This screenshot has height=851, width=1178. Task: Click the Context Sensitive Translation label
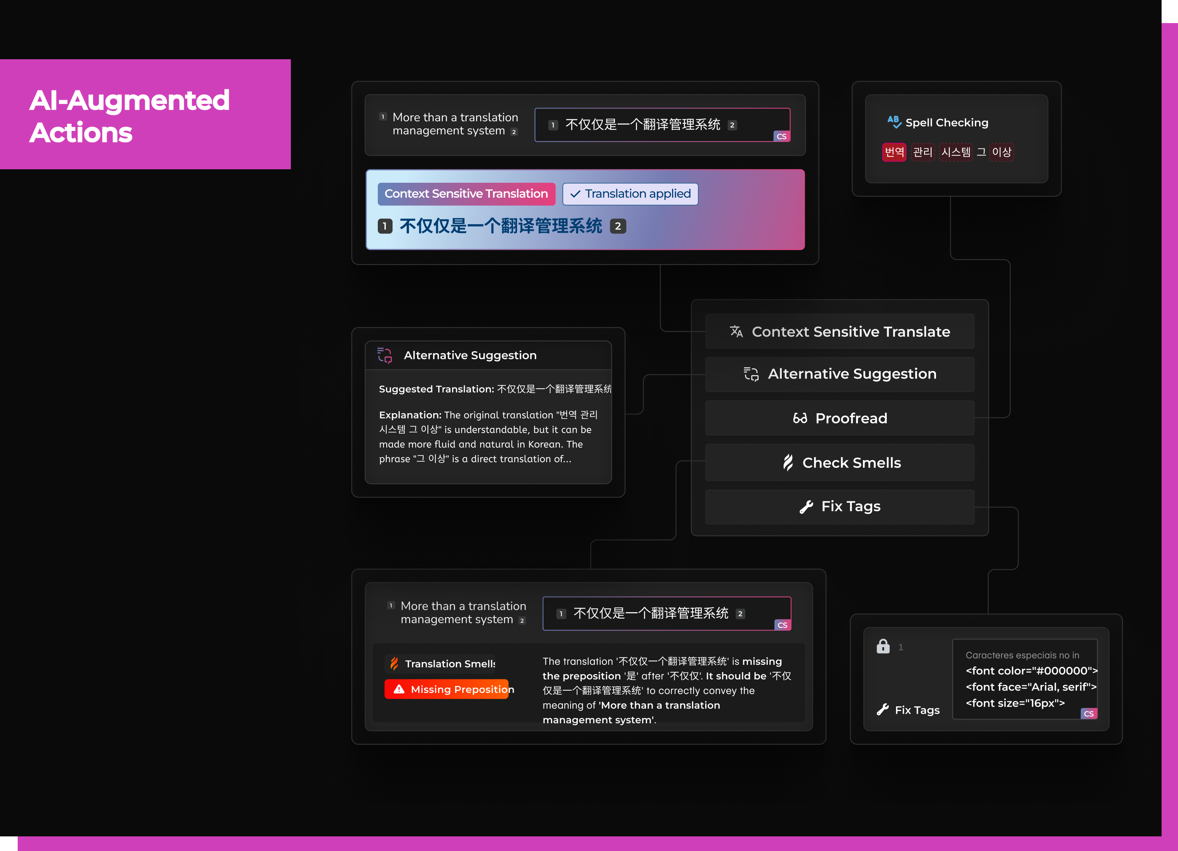click(466, 194)
